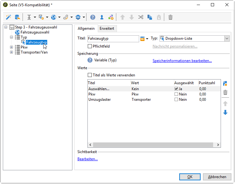Click the add colored blocks icon
The height and width of the screenshot is (185, 236).
[x=111, y=17]
